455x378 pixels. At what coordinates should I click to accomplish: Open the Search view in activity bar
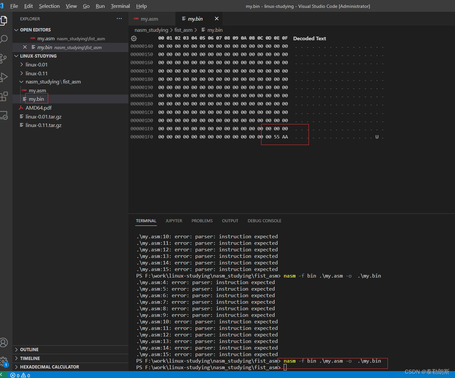point(3,39)
